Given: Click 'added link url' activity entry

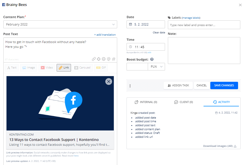Looking at the screenshot, I should (144, 137).
